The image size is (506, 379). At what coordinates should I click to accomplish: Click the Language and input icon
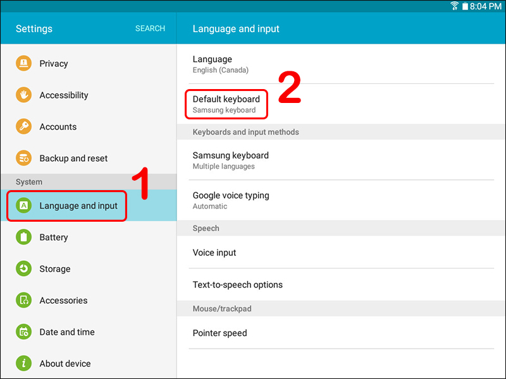(23, 205)
